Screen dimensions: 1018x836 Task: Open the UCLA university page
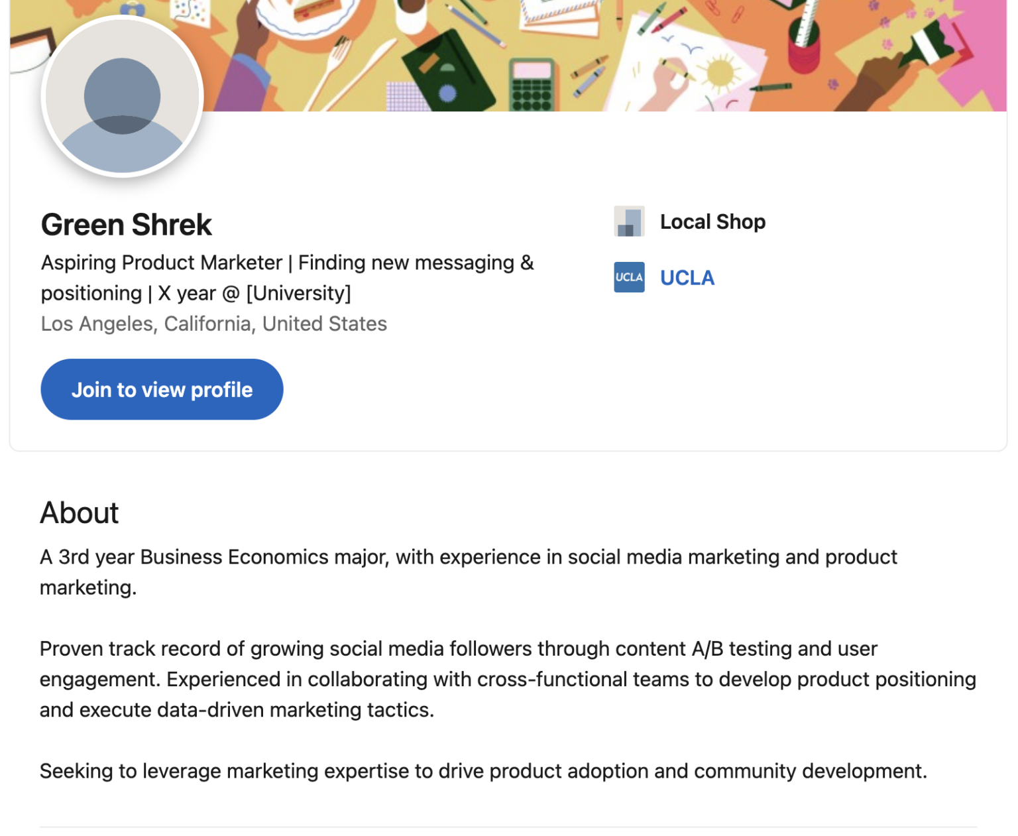[x=687, y=278]
